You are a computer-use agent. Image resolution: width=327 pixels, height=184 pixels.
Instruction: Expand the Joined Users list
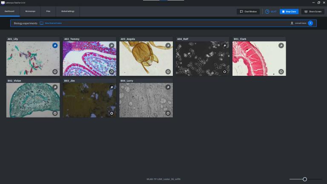310,23
